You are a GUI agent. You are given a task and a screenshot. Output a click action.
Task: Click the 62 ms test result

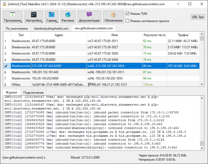pyautogui.click(x=147, y=41)
